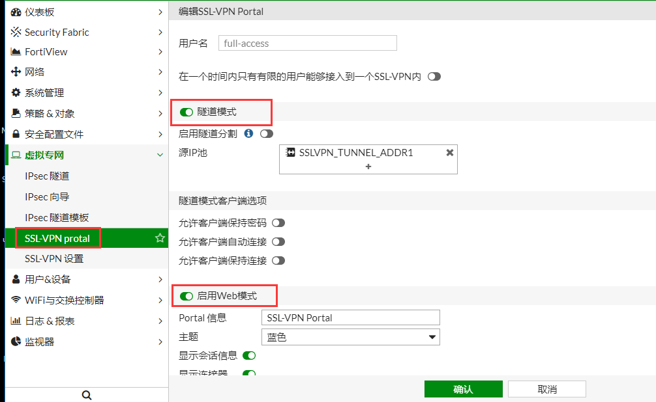Star SSL-VPN protal as a favorite
This screenshot has width=656, height=402.
[159, 237]
